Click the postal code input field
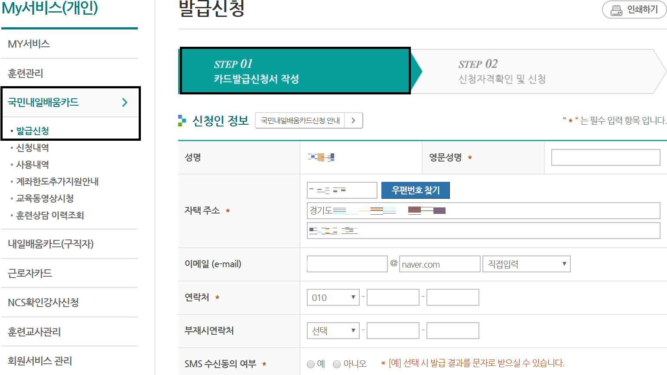Screen dimensions: 667x375 coord(342,190)
